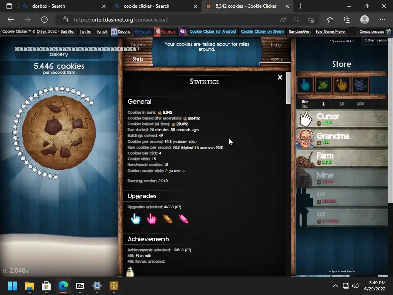Open the browser profile avatar
The height and width of the screenshot is (295, 393).
tap(365, 20)
